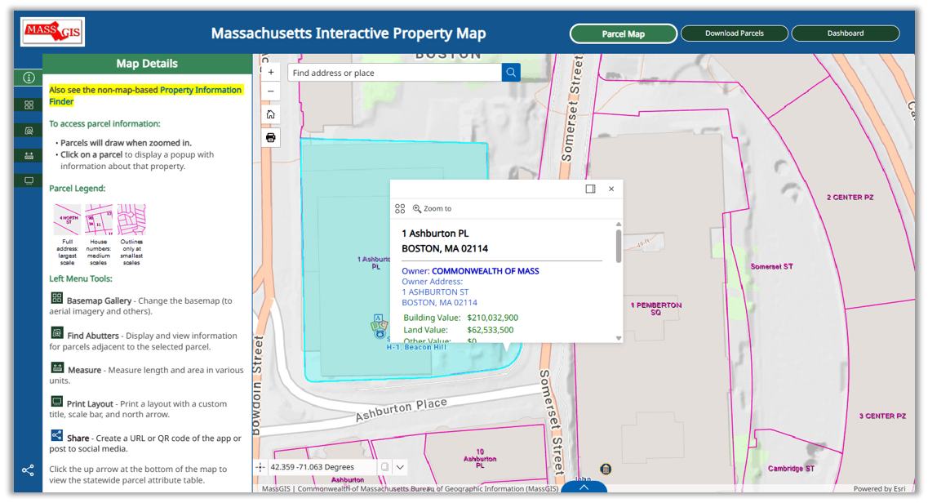Dock the parcel popup

click(590, 189)
